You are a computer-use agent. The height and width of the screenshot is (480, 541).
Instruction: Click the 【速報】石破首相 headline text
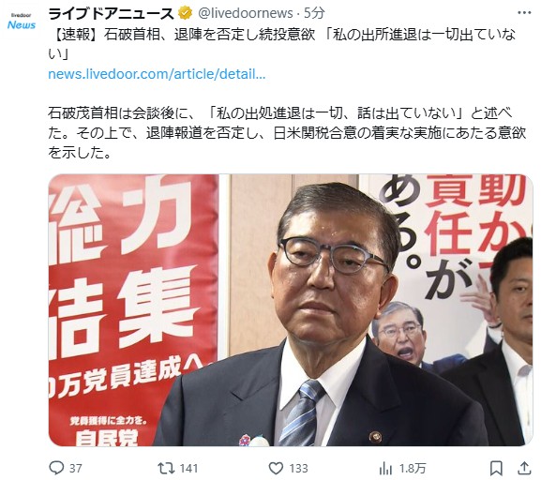pos(282,44)
